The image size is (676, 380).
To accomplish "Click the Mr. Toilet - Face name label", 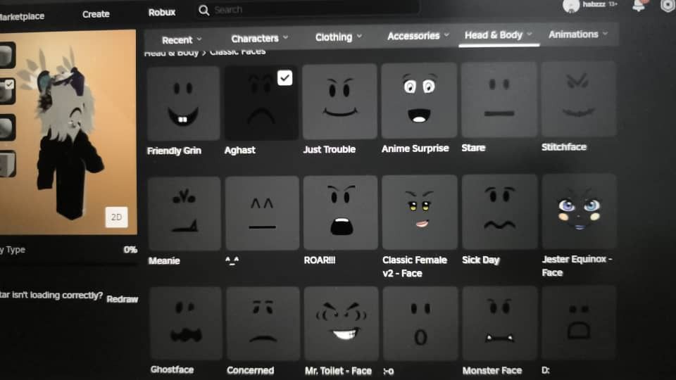I will (338, 371).
